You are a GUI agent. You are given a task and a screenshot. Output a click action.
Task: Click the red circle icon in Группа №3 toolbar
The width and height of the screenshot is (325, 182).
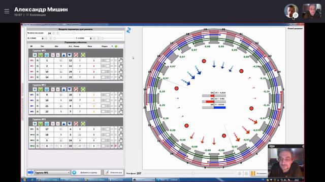pos(76,124)
